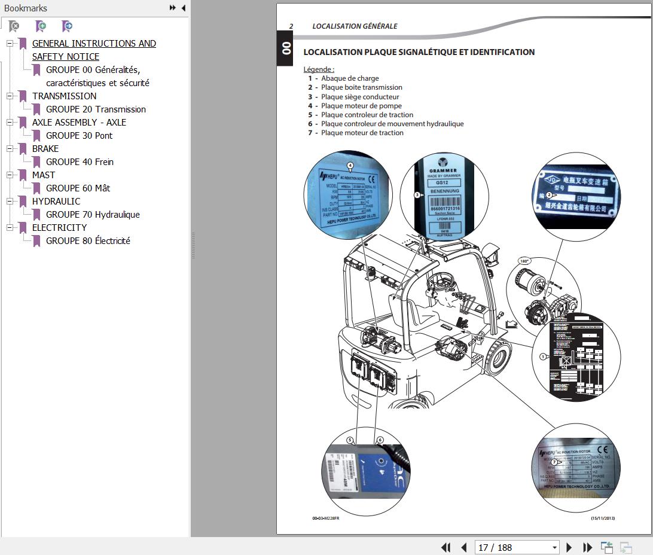Open the GROUPE 40 Frein bookmark
This screenshot has height=555, width=653.
tap(80, 161)
